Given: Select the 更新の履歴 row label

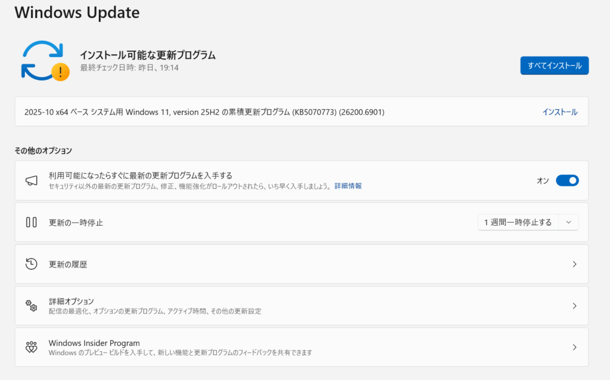Looking at the screenshot, I should point(68,264).
